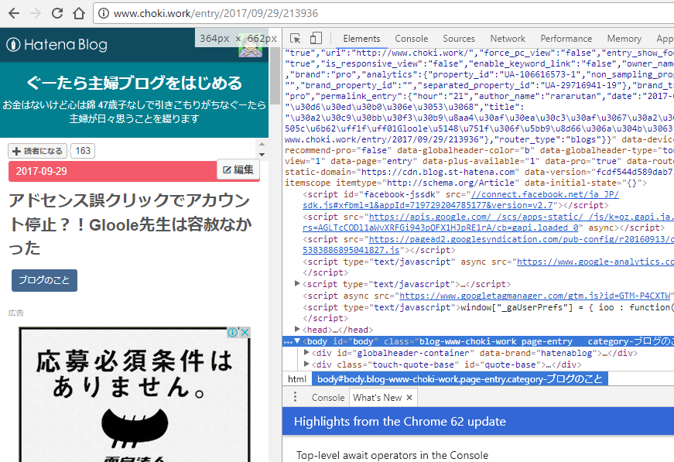This screenshot has height=462, width=674.
Task: Open the Memory tab
Action: [624, 39]
